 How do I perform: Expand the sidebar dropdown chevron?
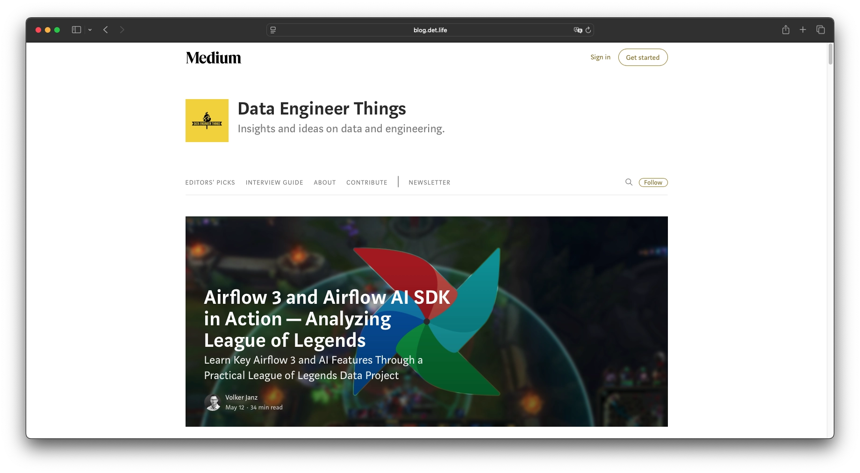[x=90, y=30]
